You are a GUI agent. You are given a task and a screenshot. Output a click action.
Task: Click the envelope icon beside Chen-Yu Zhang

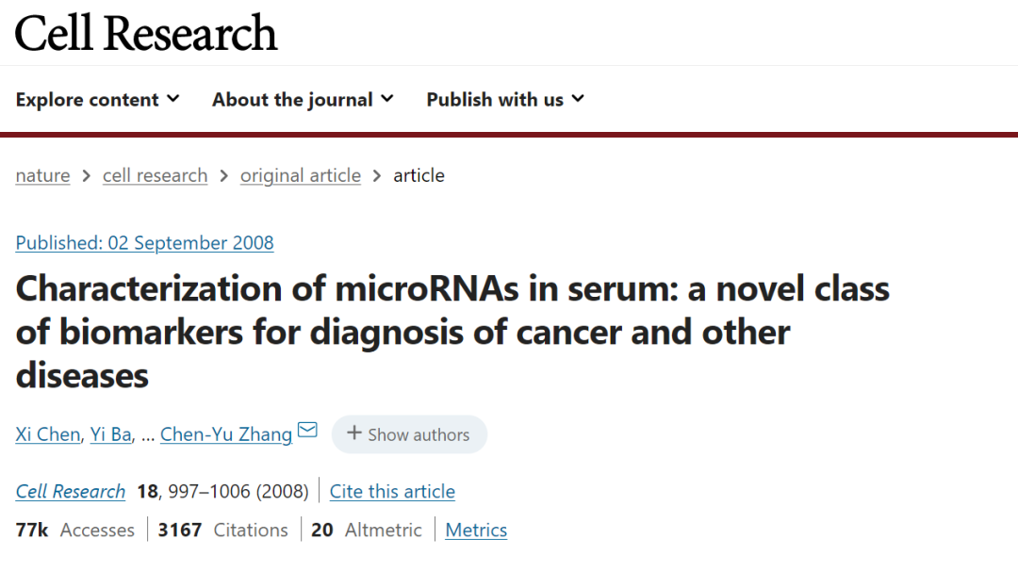click(x=307, y=432)
